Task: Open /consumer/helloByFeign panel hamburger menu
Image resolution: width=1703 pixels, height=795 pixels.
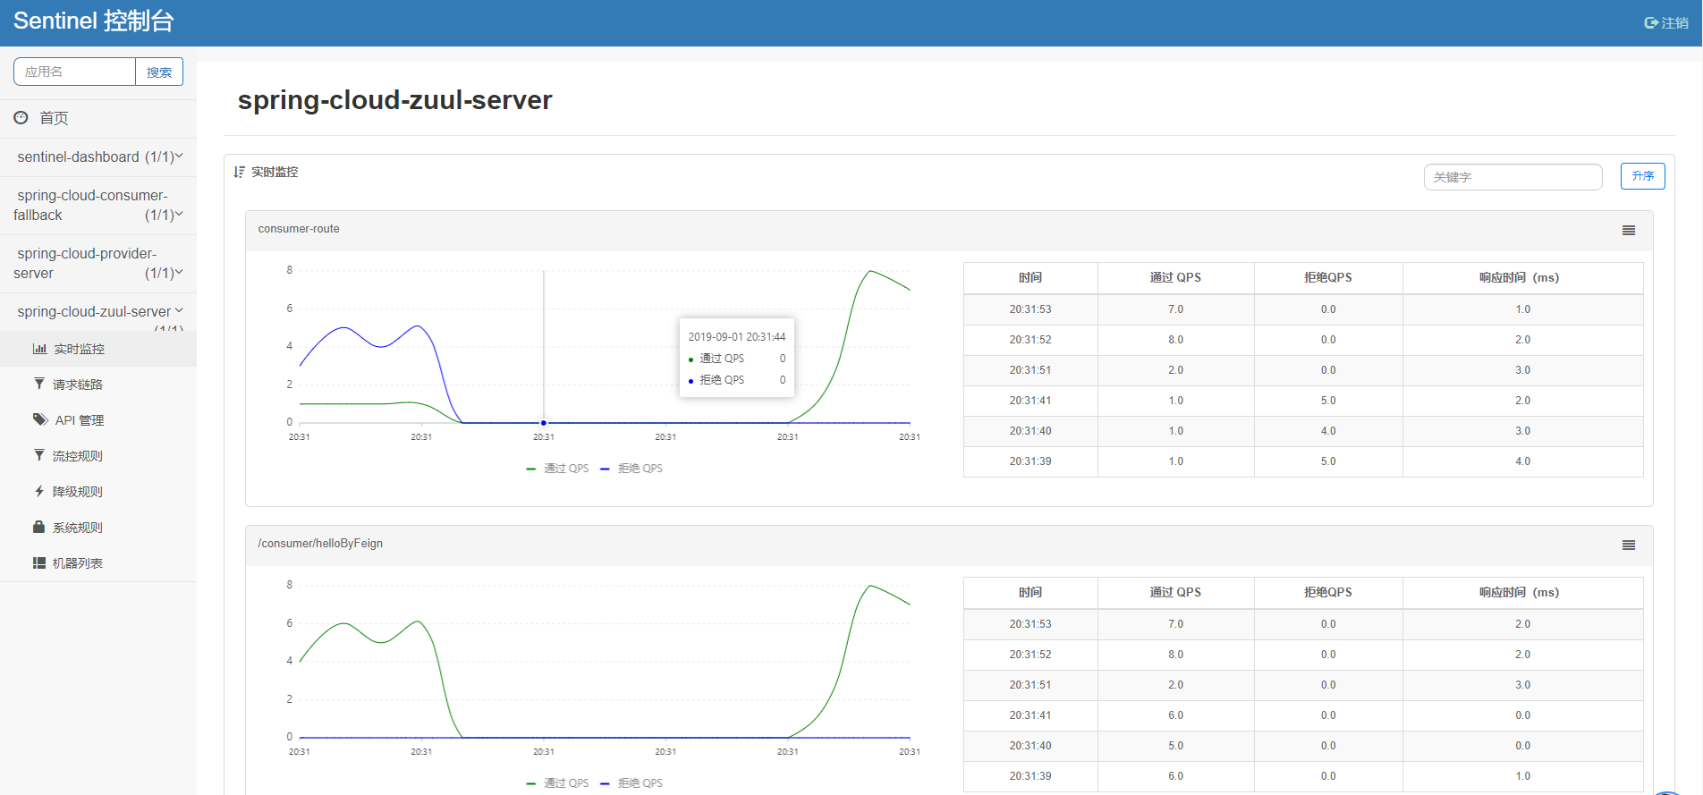Action: (x=1629, y=546)
